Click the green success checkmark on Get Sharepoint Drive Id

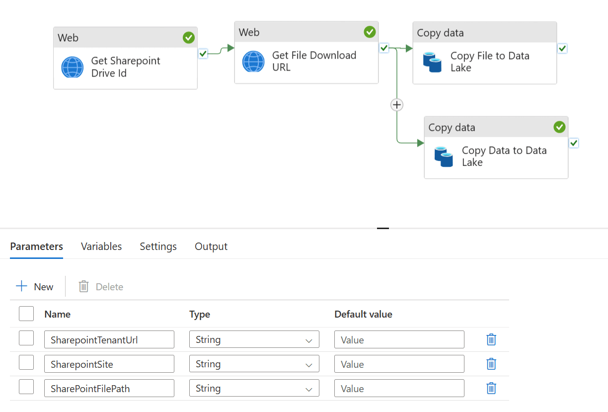[x=189, y=38]
